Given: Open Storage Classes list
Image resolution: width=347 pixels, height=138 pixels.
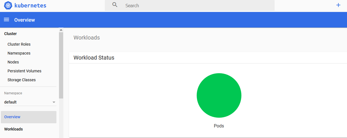Looking at the screenshot, I should 22,80.
